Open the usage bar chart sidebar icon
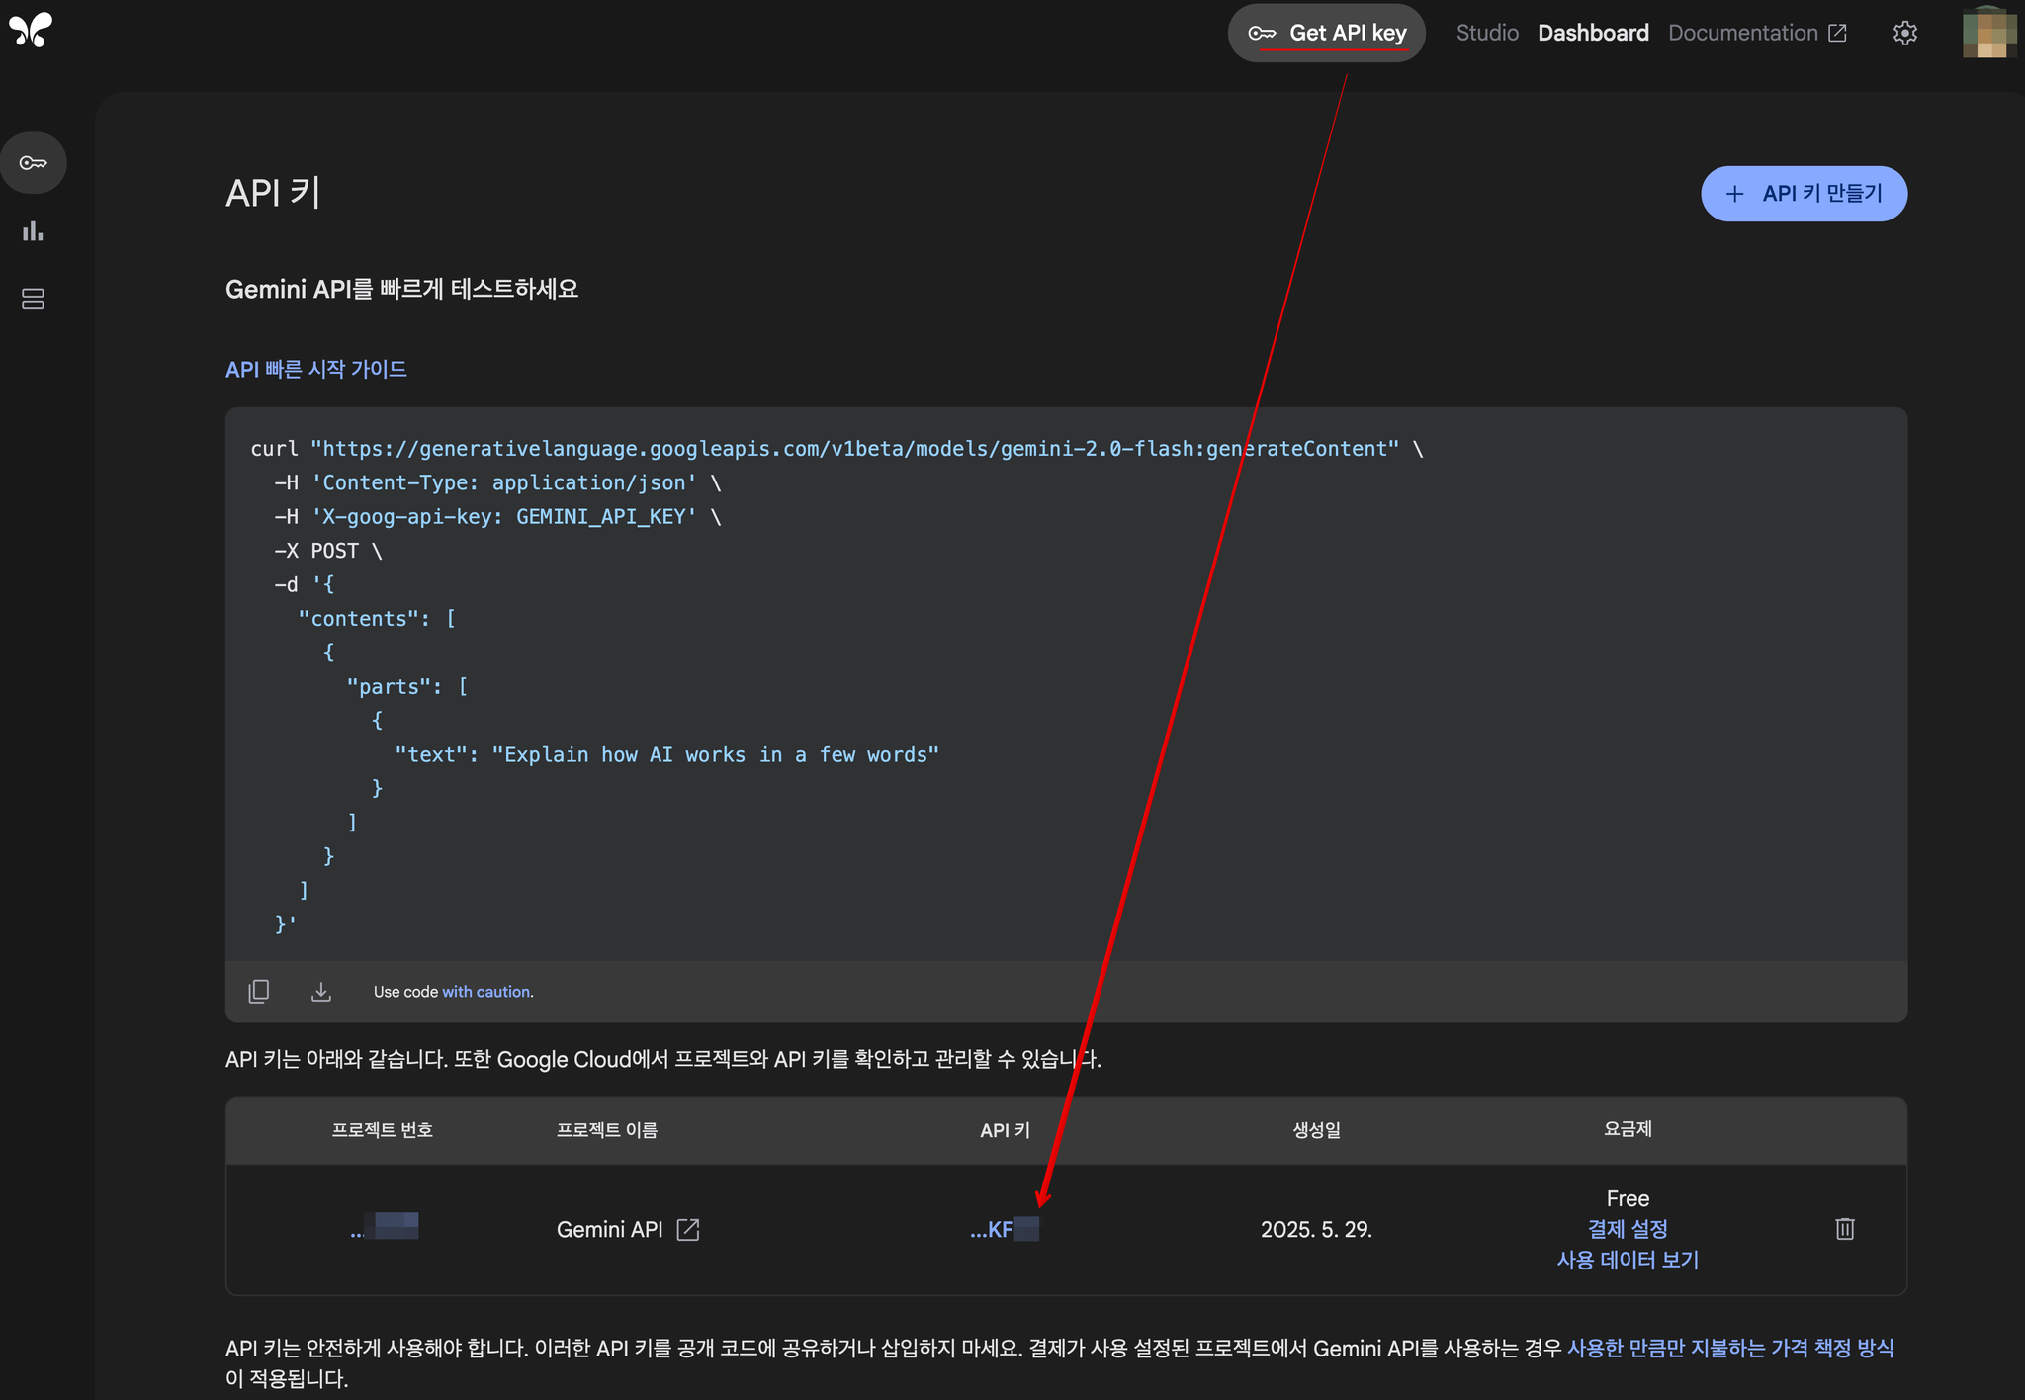This screenshot has height=1400, width=2025. [33, 231]
